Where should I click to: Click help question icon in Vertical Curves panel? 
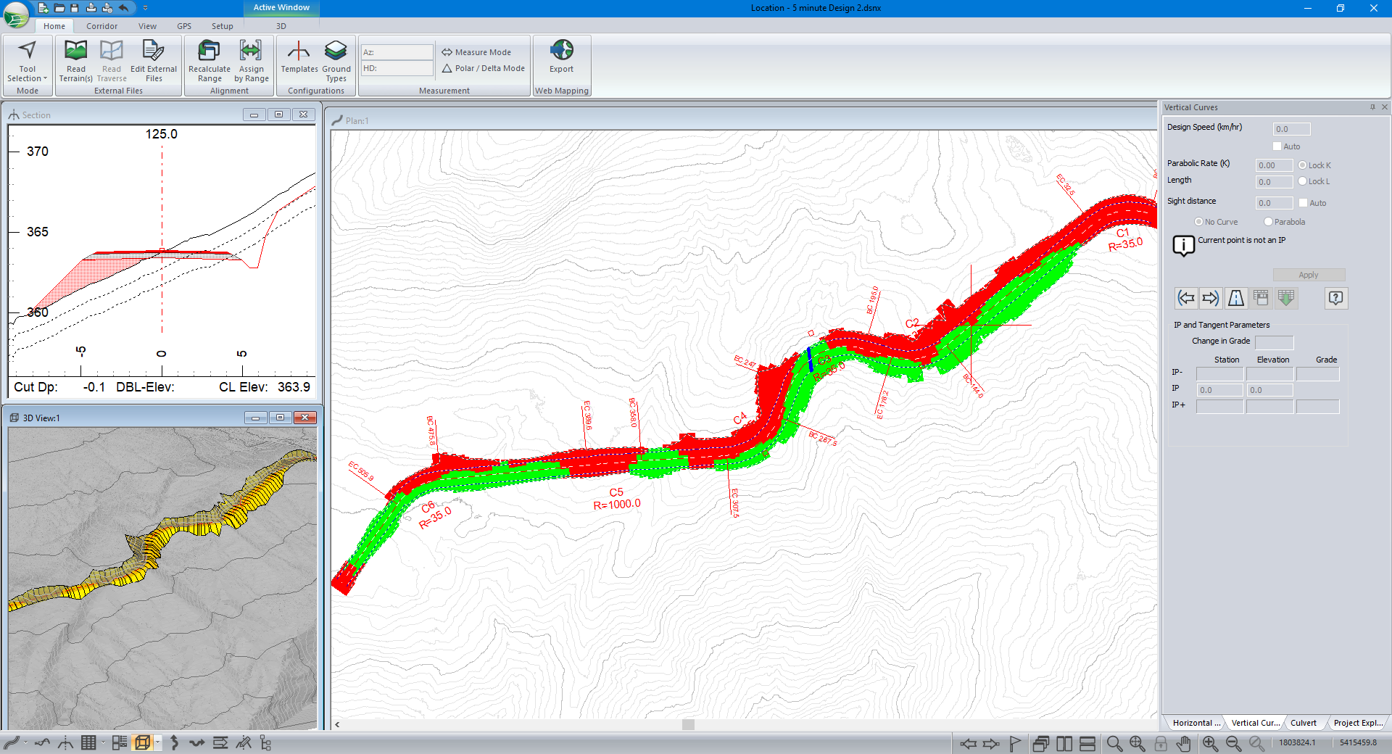(1335, 298)
